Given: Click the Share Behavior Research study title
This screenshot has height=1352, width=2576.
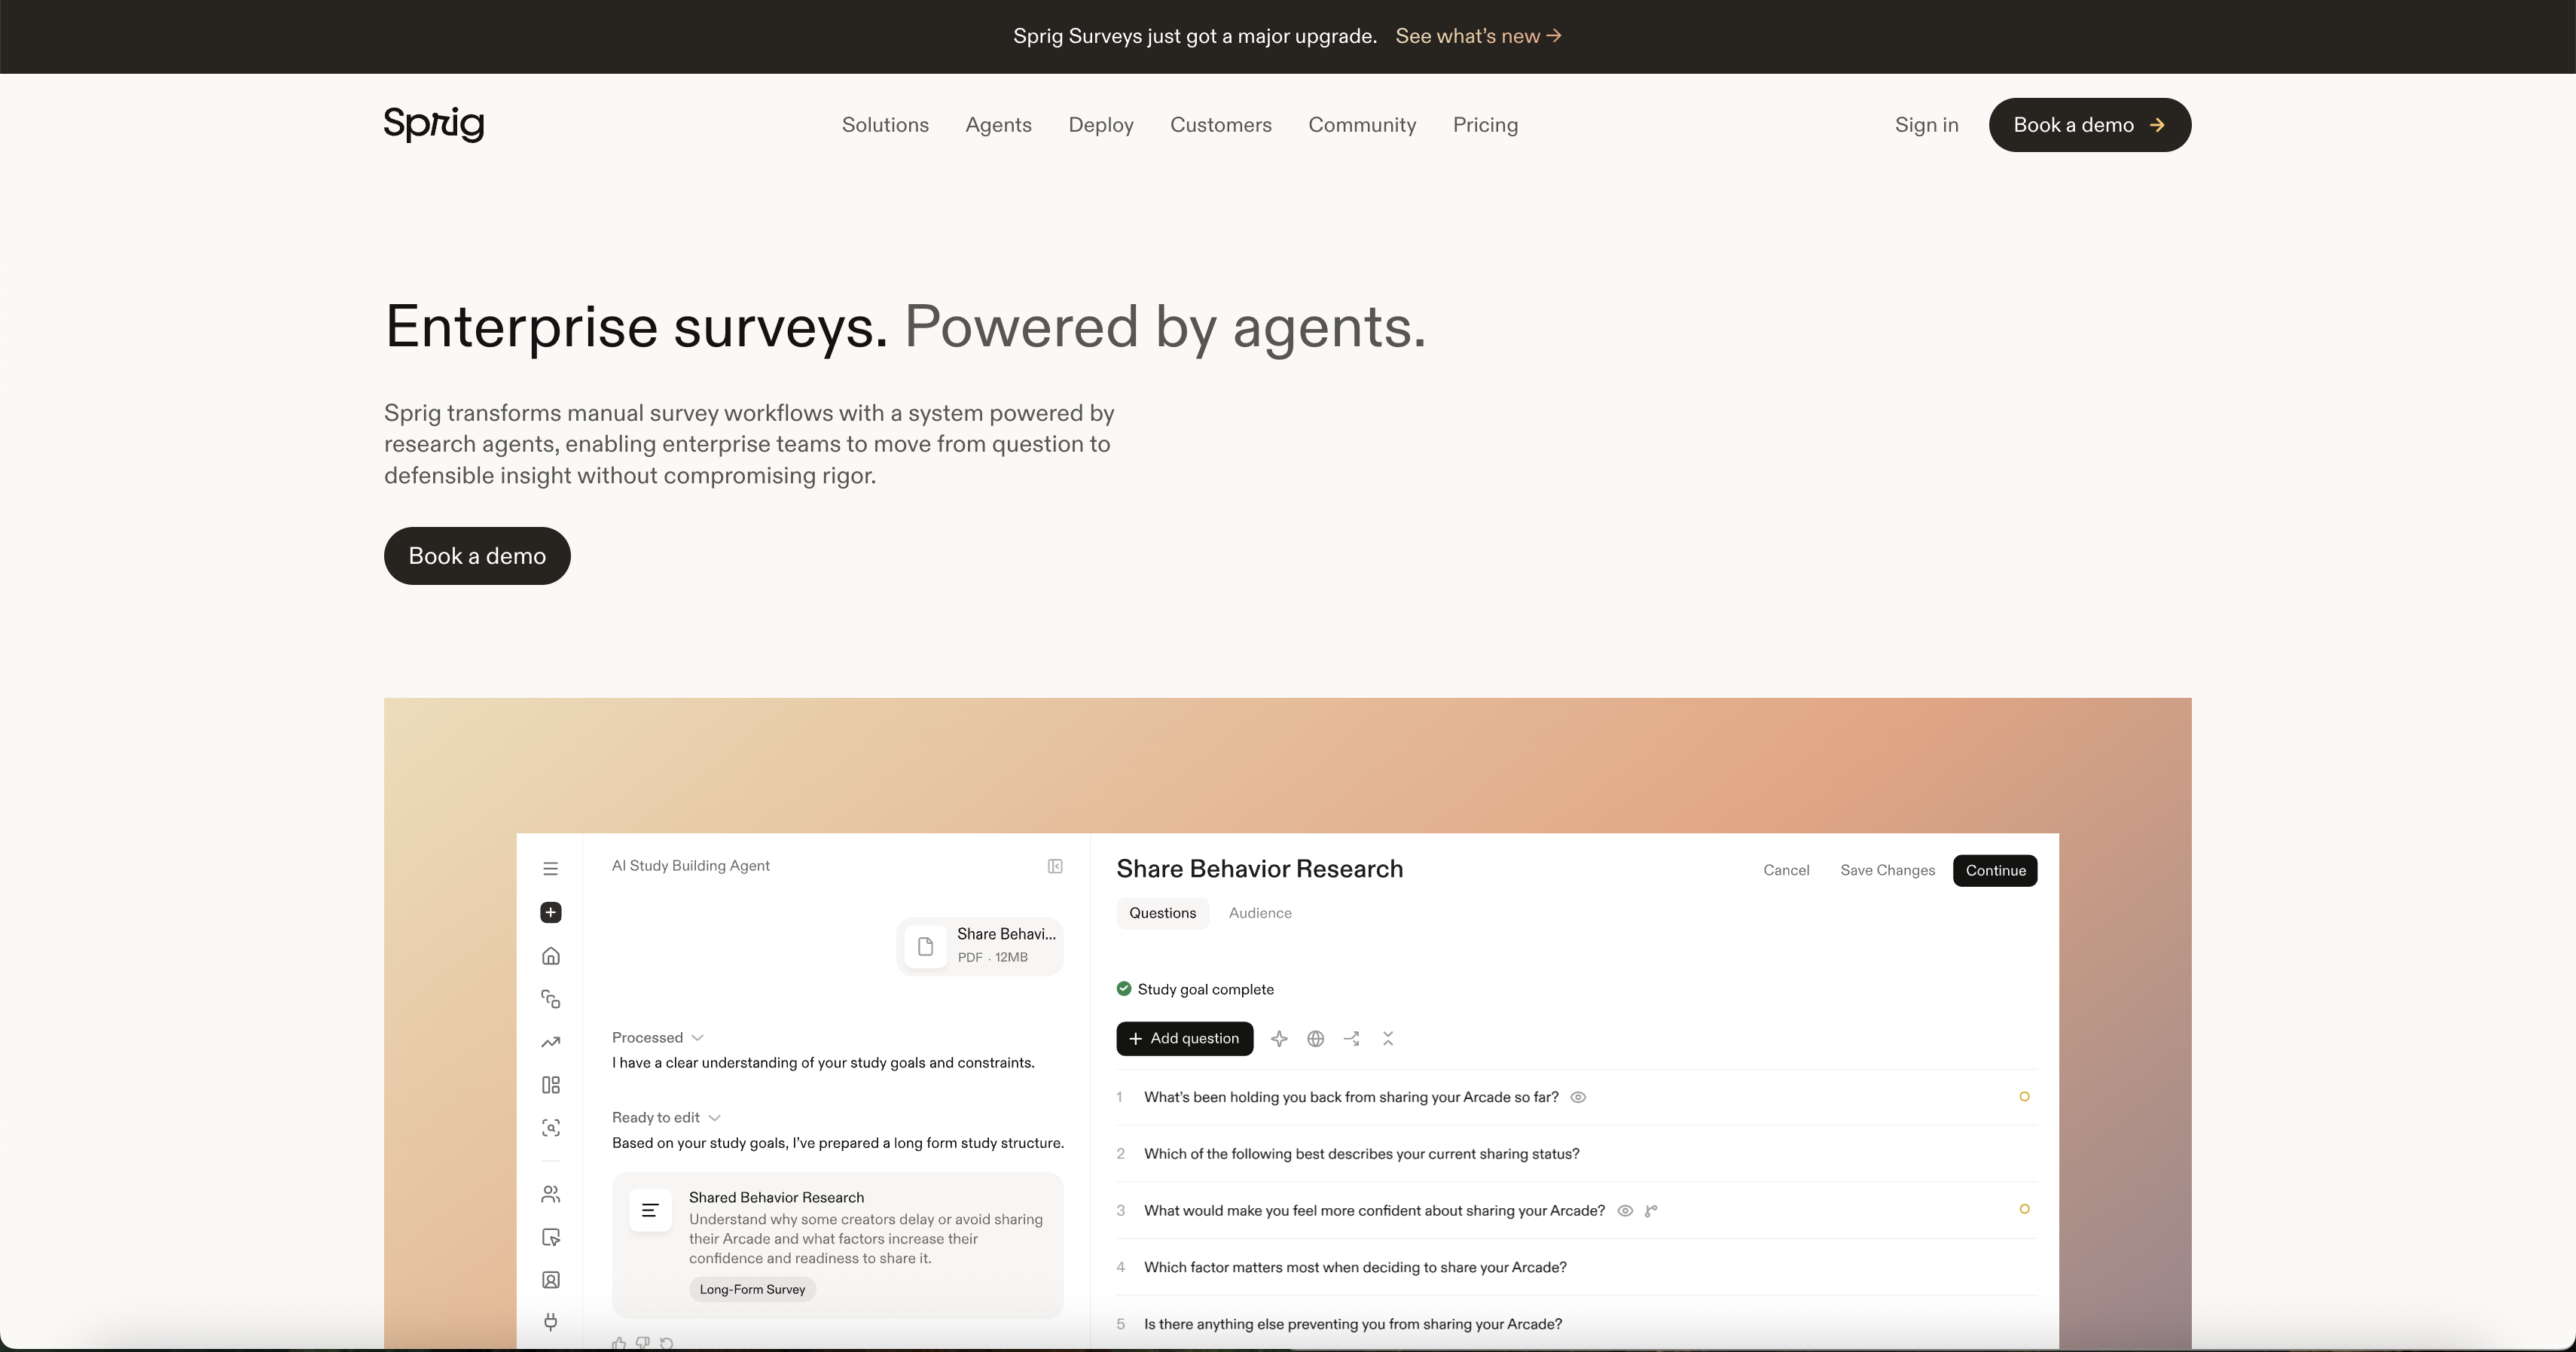Looking at the screenshot, I should click(x=1259, y=869).
